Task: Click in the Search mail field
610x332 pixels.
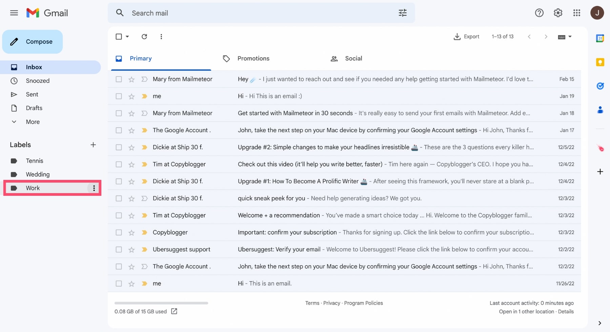Action: click(261, 13)
